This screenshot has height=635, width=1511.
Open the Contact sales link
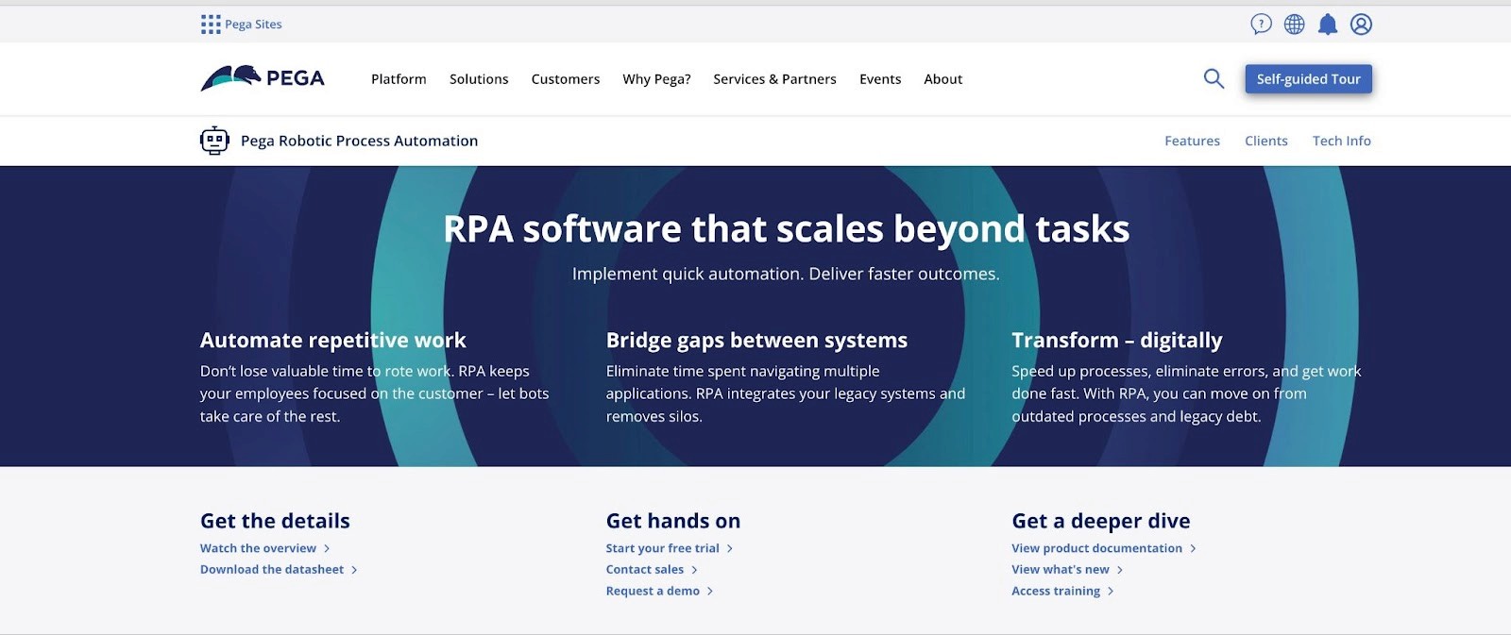coord(645,570)
